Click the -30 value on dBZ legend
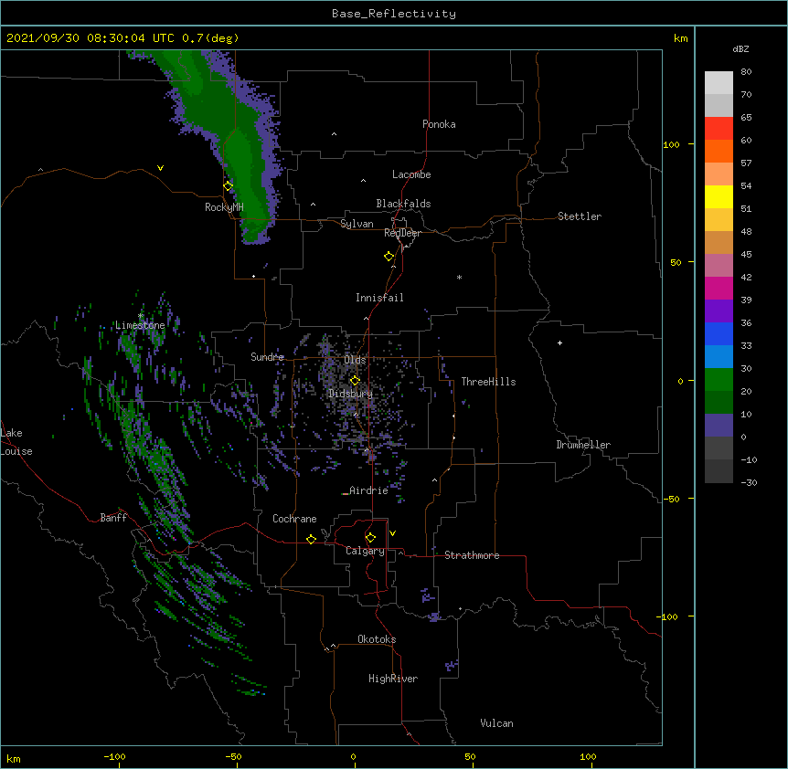The width and height of the screenshot is (788, 769). click(749, 482)
